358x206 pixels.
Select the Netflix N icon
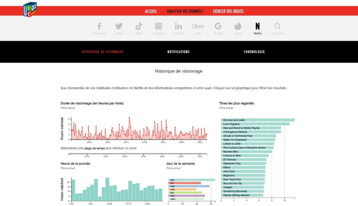pos(258,26)
